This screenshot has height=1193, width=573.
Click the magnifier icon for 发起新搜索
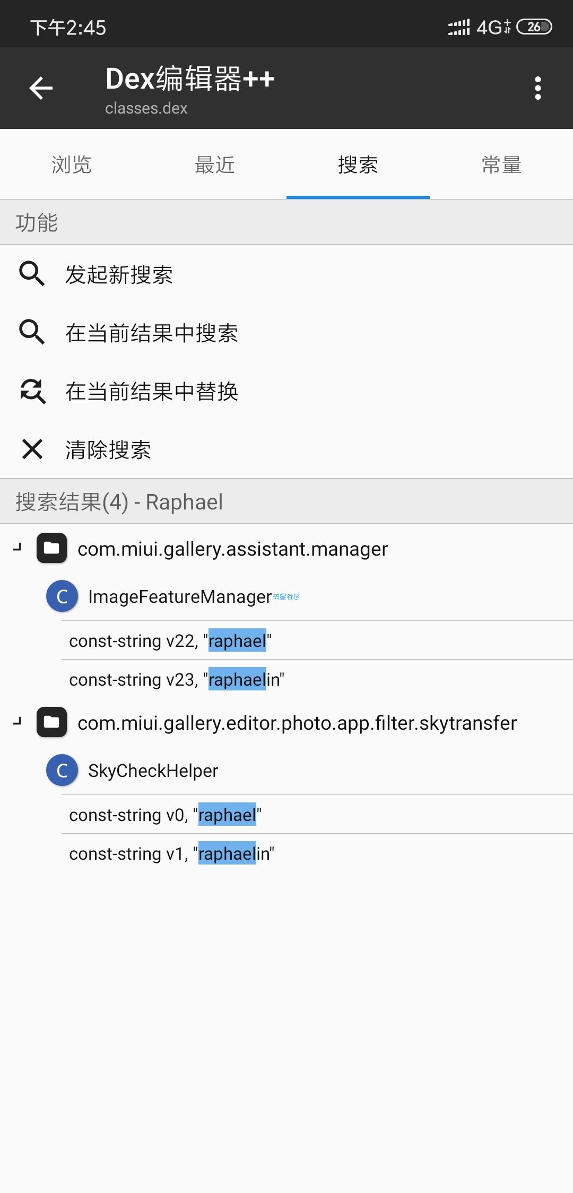point(32,274)
